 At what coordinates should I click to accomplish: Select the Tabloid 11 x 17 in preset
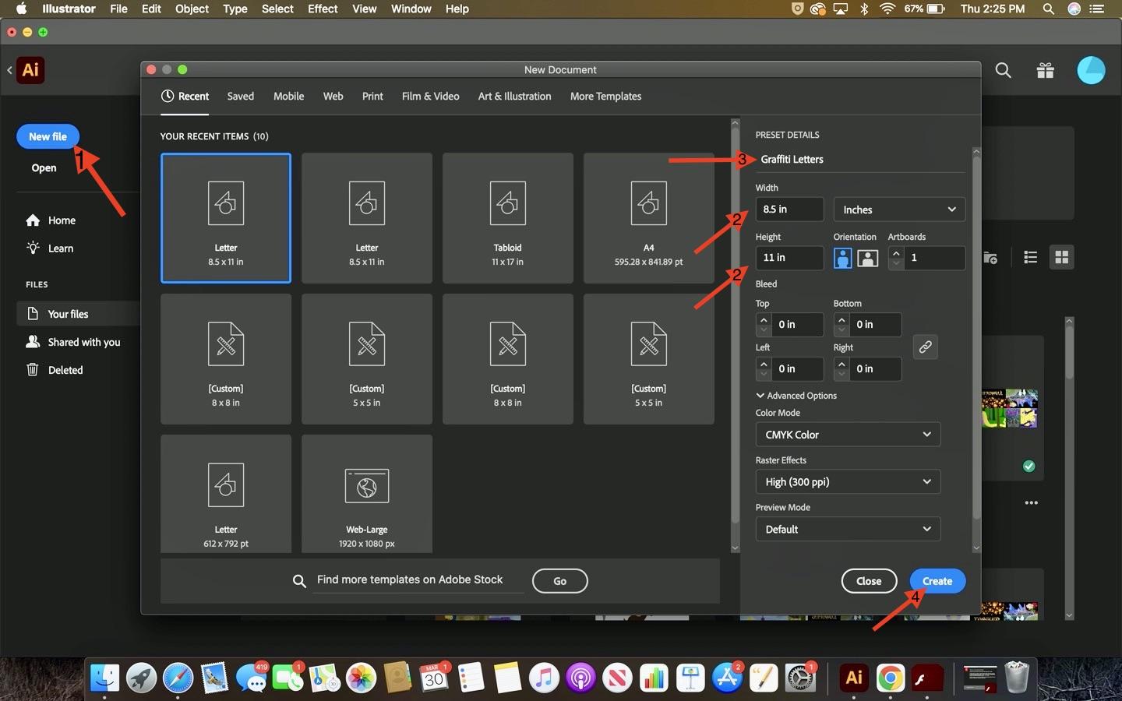pyautogui.click(x=508, y=218)
